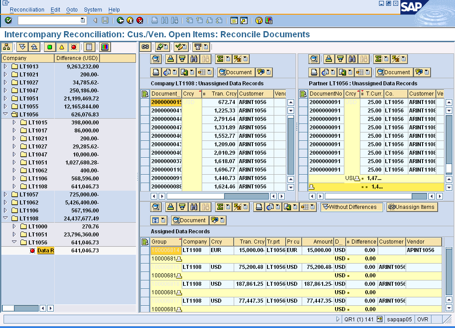Expand the LT1015 subfolder
This screenshot has width=455, height=328.
click(14, 122)
